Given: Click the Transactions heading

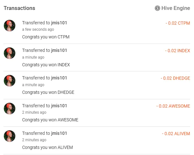Looking at the screenshot, I should point(19,8).
